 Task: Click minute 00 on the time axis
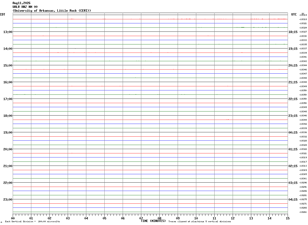click(13, 218)
